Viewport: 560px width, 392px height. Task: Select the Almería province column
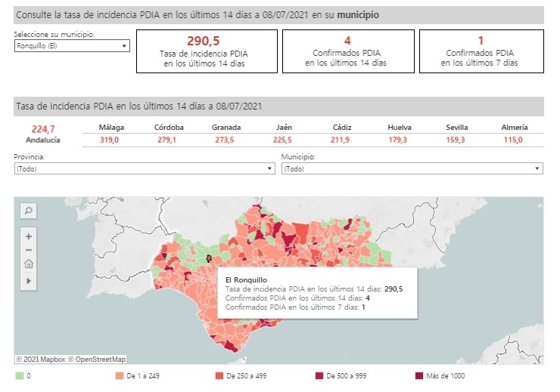tap(515, 134)
